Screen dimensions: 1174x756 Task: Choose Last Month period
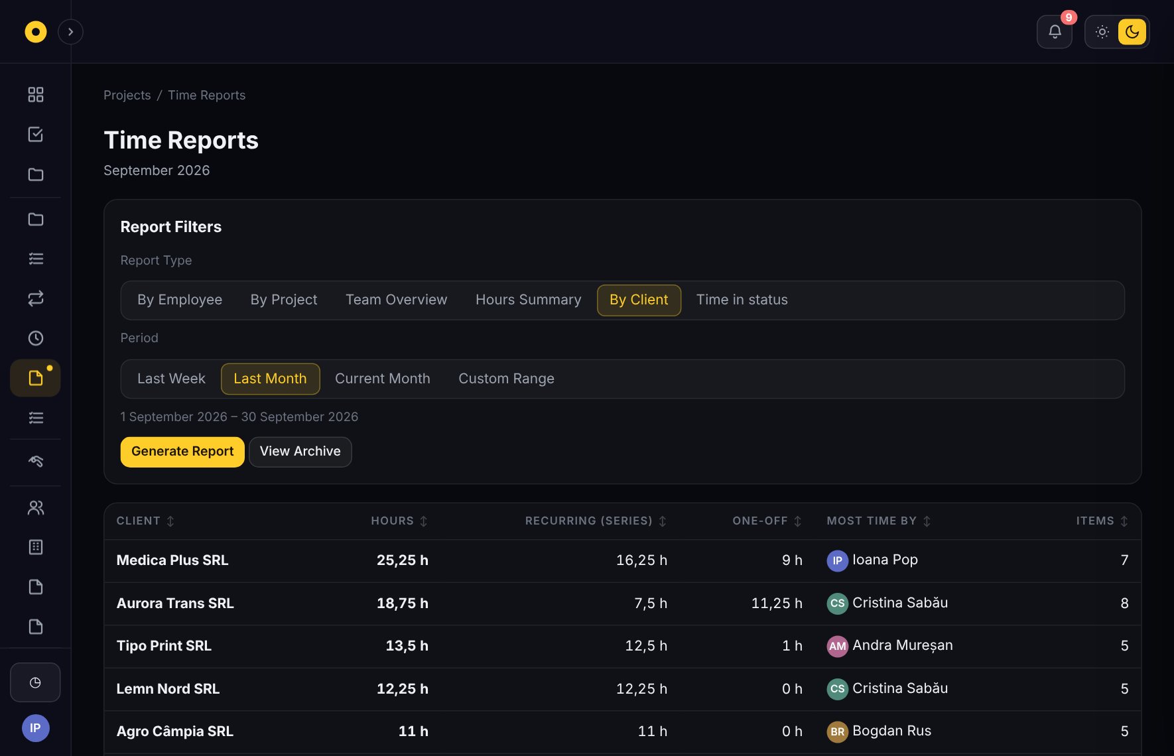tap(270, 379)
